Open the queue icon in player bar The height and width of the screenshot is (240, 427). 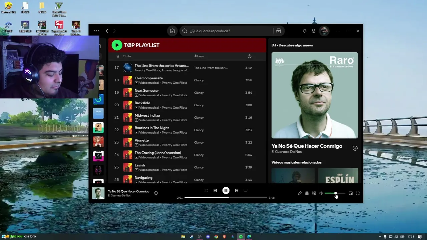point(307,193)
